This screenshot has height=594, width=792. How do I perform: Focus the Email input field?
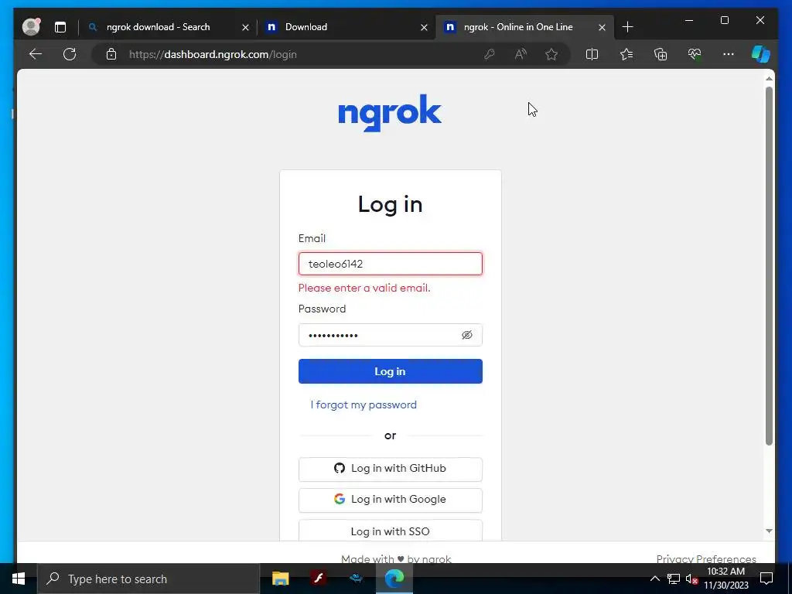pos(391,264)
